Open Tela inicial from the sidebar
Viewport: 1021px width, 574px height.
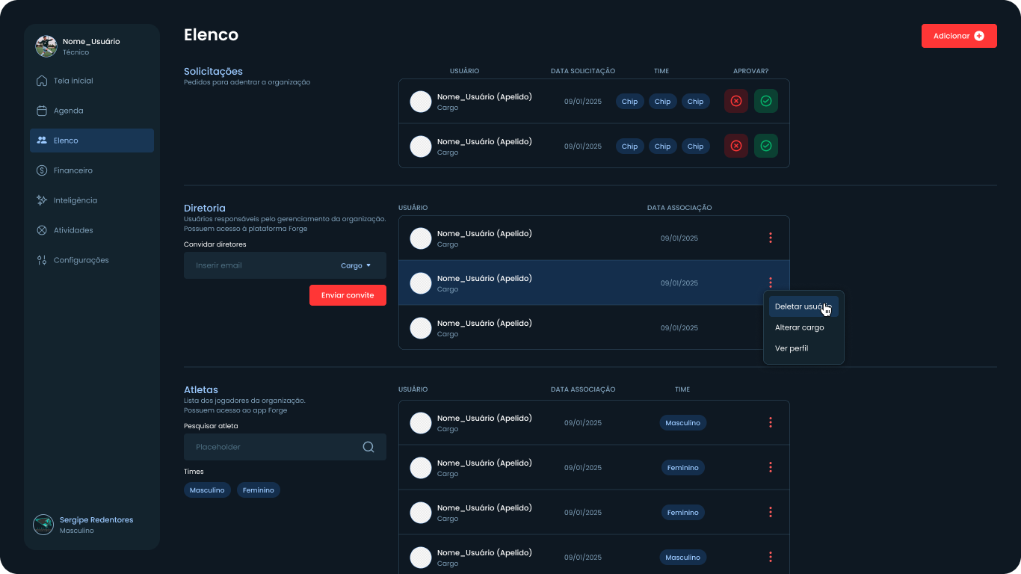(73, 81)
